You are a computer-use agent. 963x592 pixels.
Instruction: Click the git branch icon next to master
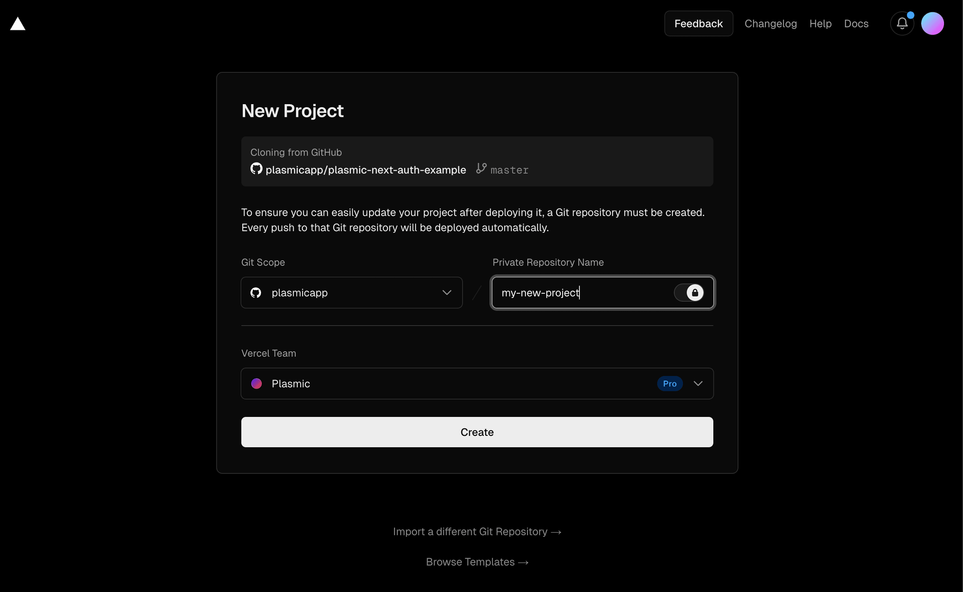[481, 169]
